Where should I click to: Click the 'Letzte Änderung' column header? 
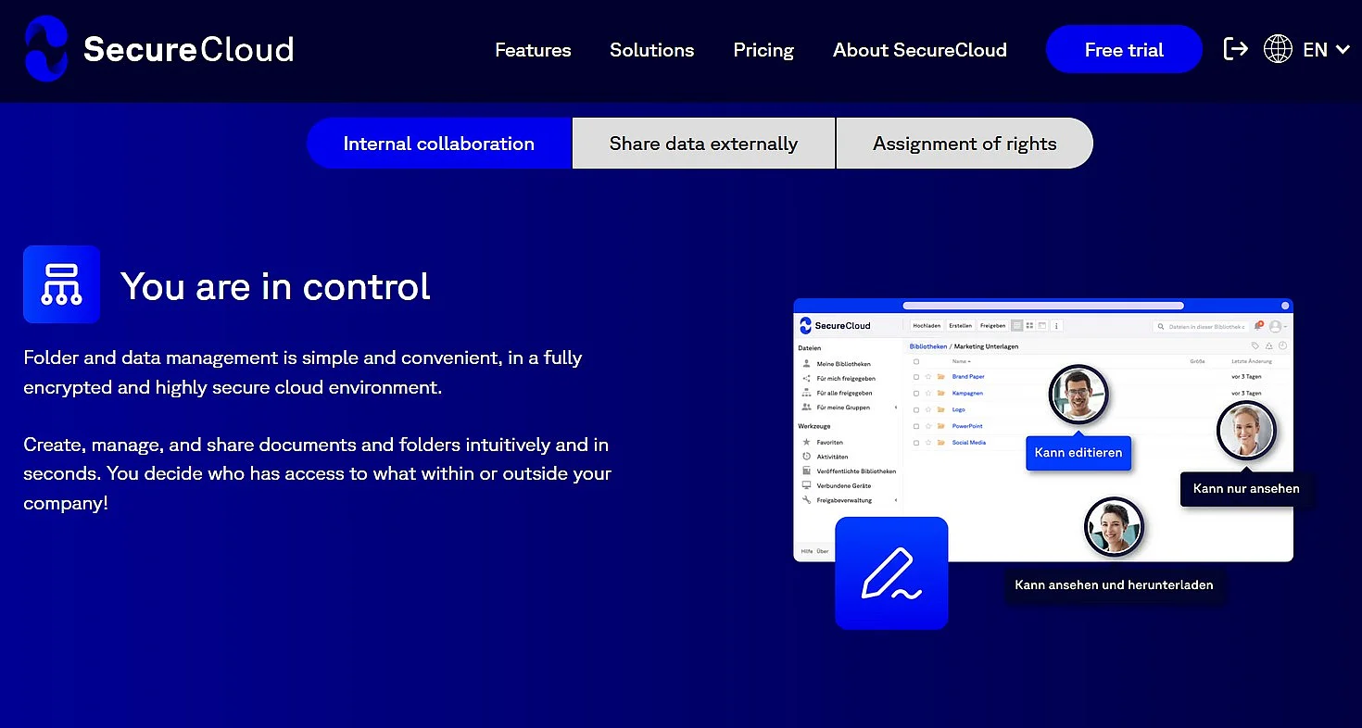[x=1252, y=361]
